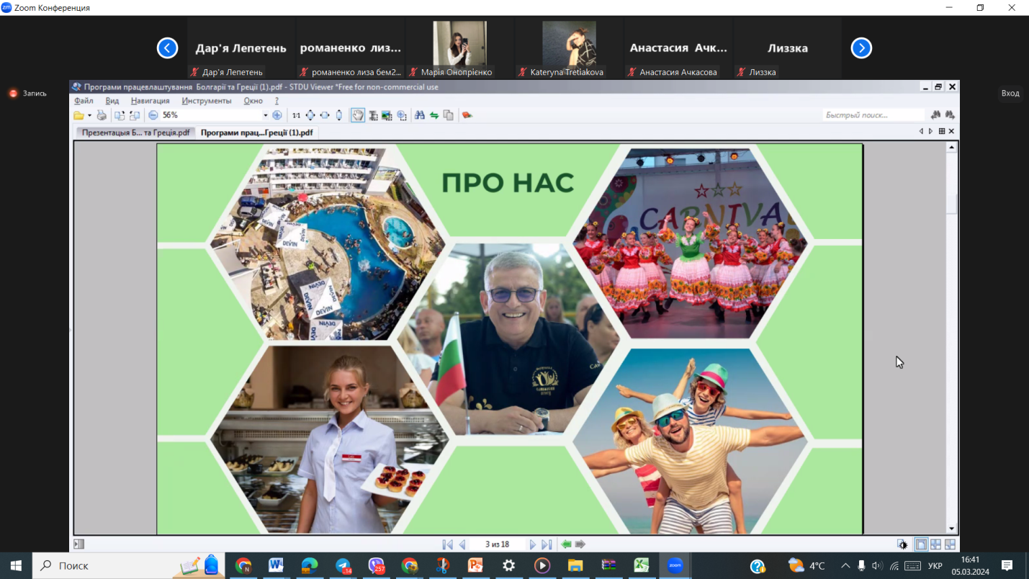This screenshot has width=1029, height=579.
Task: Jump to the first page icon
Action: click(447, 544)
